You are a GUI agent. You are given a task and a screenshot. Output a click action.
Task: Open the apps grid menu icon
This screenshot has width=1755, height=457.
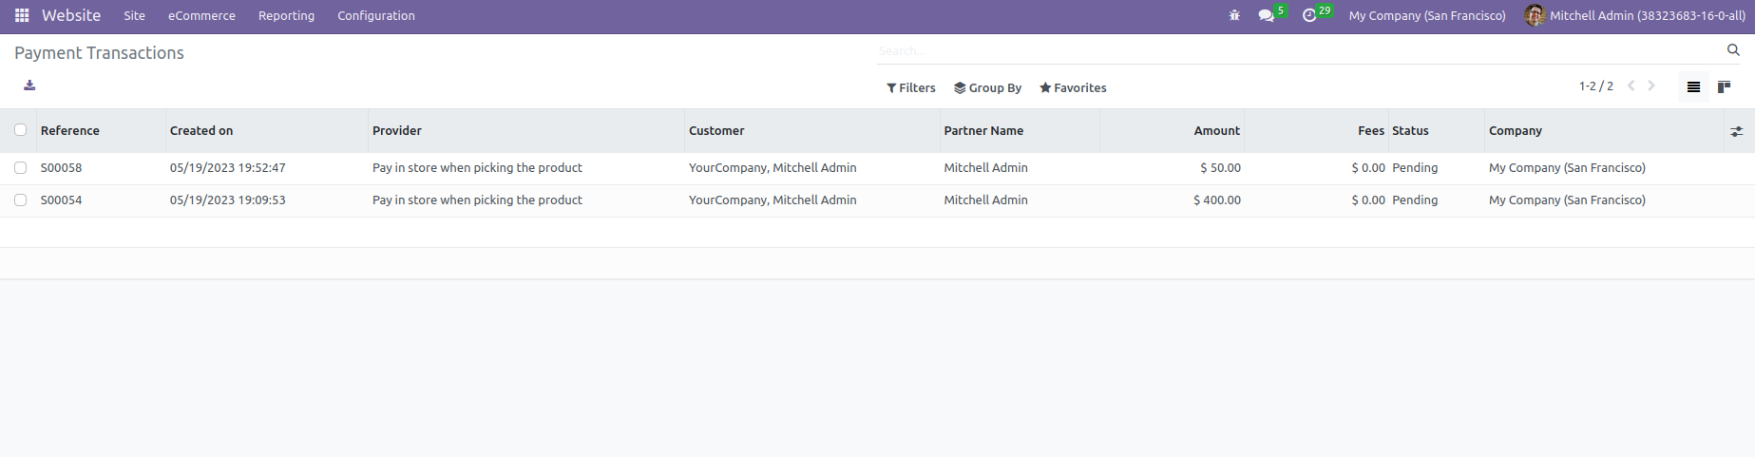[22, 15]
